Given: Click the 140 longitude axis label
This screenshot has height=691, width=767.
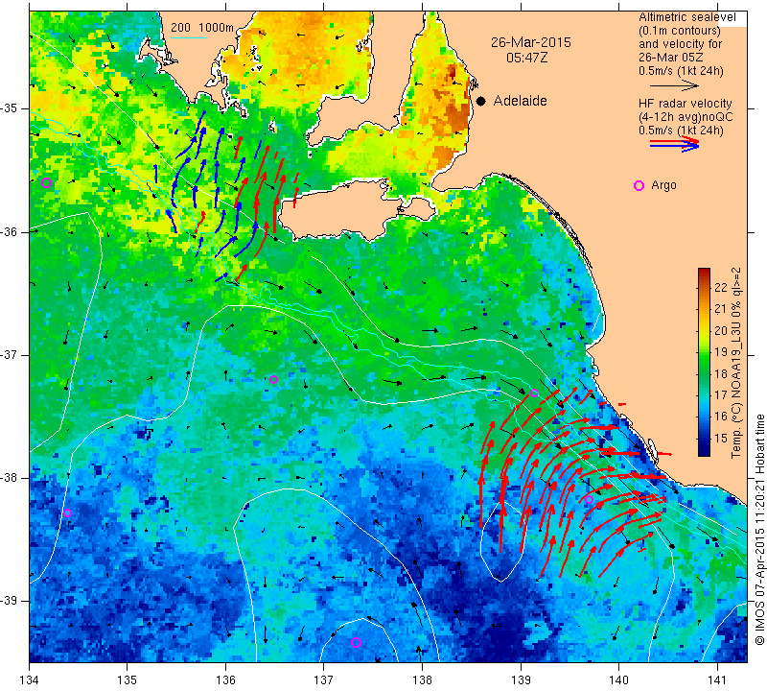Looking at the screenshot, I should point(618,679).
